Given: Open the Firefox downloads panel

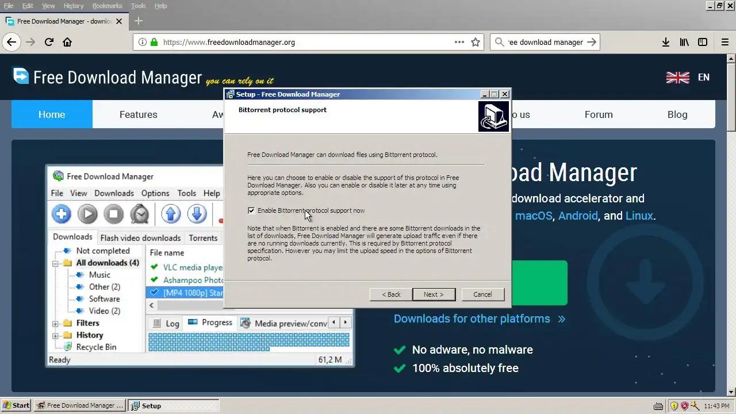Looking at the screenshot, I should click(666, 42).
